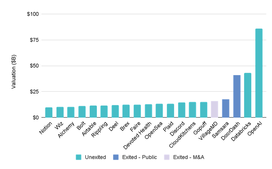Select the blue DoorDash bar
The image size is (272, 169).
tap(237, 96)
